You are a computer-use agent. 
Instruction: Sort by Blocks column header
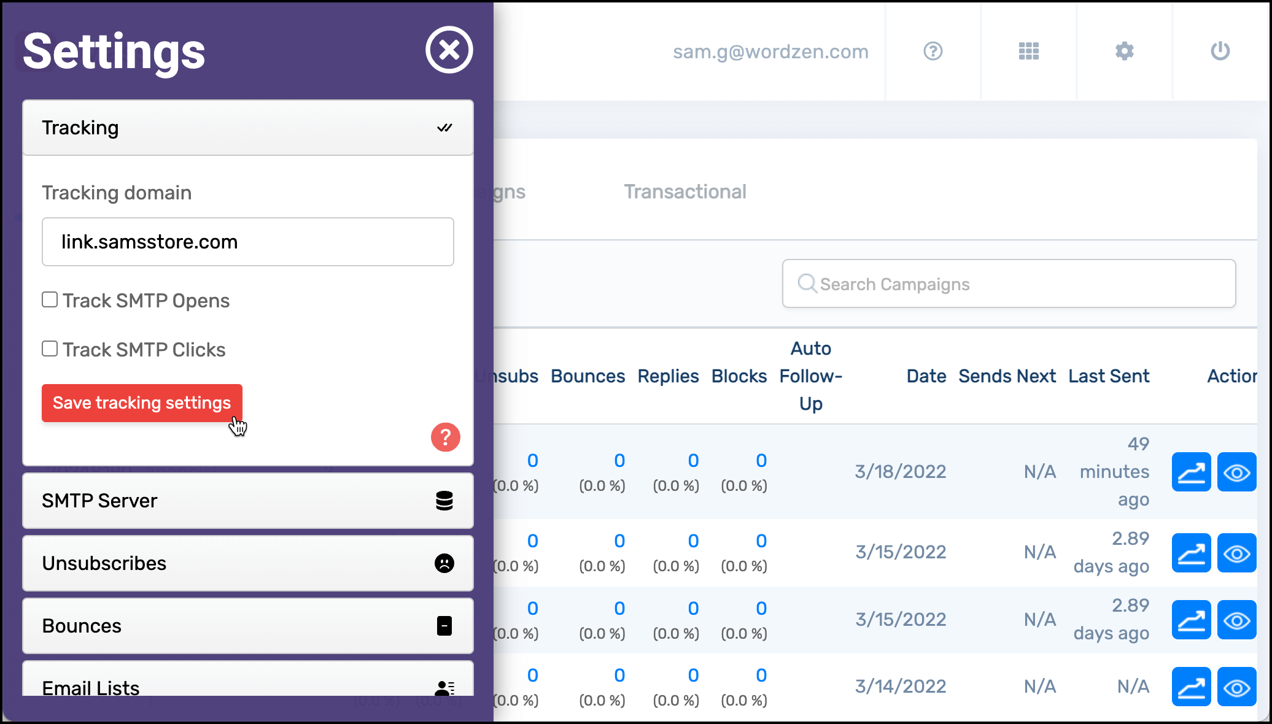point(739,376)
